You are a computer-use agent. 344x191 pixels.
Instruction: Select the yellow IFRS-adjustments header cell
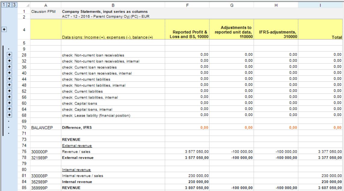click(276, 29)
